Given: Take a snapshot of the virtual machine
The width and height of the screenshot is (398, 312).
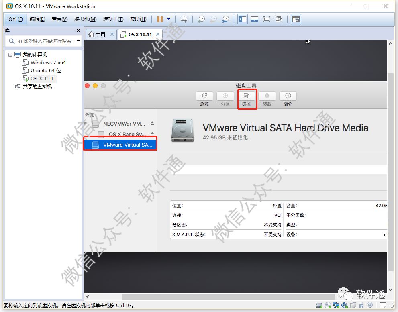Looking at the screenshot, I should tap(201, 19).
